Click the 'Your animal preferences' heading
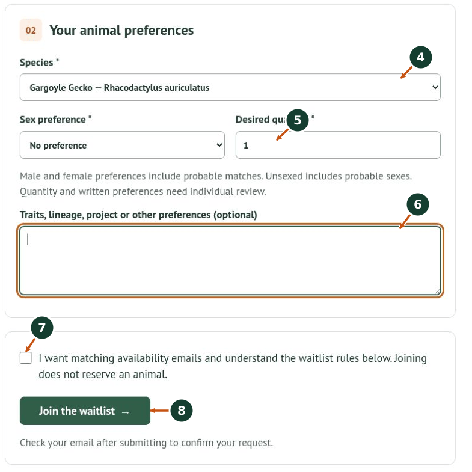Viewport: 472px width, 472px height. (121, 31)
